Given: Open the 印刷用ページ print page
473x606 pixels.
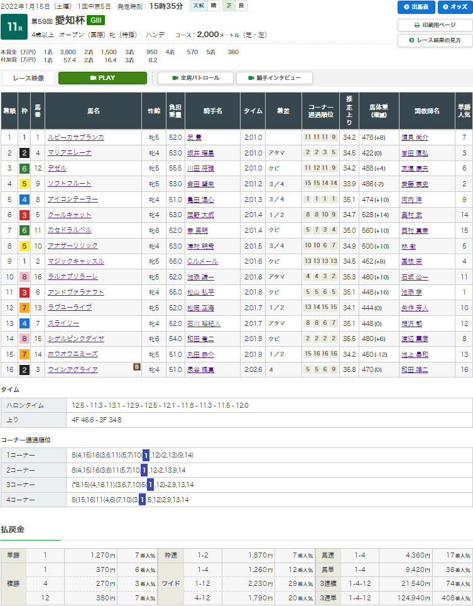Looking at the screenshot, I should 434,25.
